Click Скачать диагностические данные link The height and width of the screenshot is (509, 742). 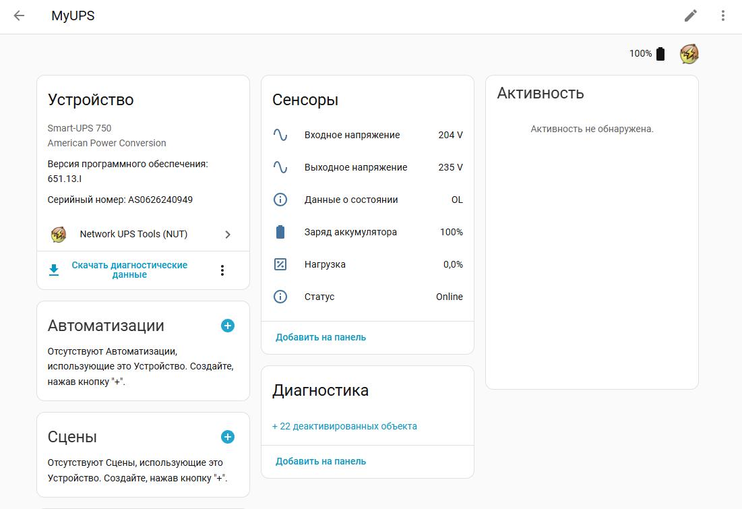tap(129, 270)
